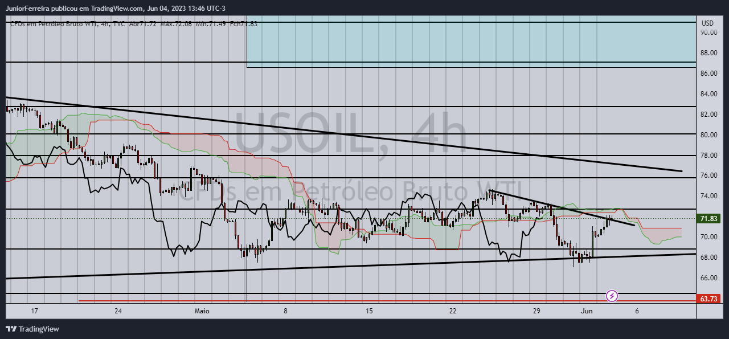Click the 70.00 price axis label
The image size is (729, 339).
(708, 237)
